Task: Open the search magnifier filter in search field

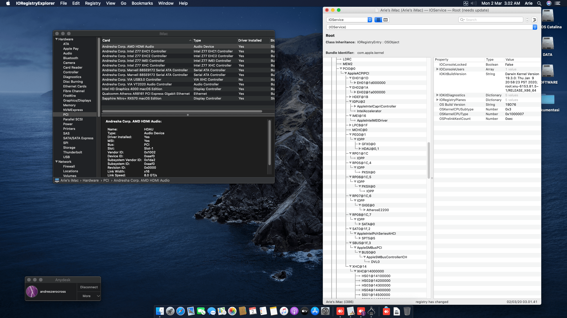Action: pos(463,20)
